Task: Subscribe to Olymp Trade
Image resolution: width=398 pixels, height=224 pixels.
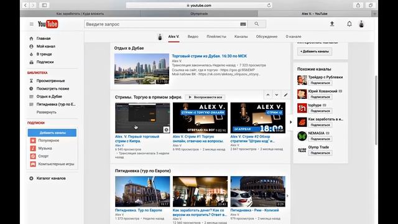Action: pyautogui.click(x=320, y=153)
